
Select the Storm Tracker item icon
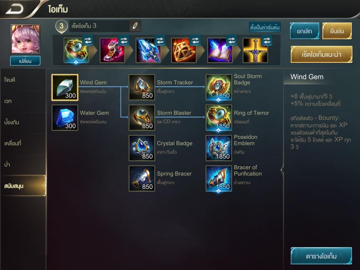tap(142, 87)
